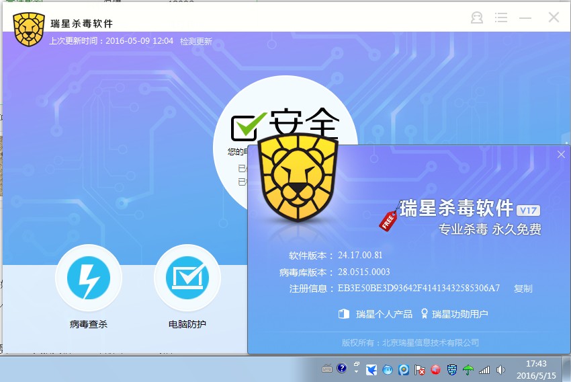Screen dimensions: 571x382
Task: Minimize the Rising antivirus main window
Action: pyautogui.click(x=525, y=18)
